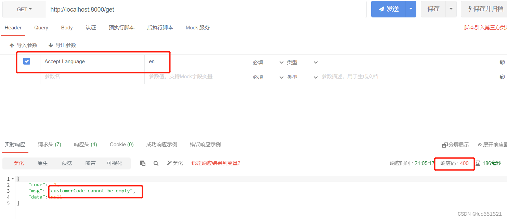Image resolution: width=507 pixels, height=219 pixels.
Task: Click the Accept-Language parameter name field
Action: [x=92, y=62]
